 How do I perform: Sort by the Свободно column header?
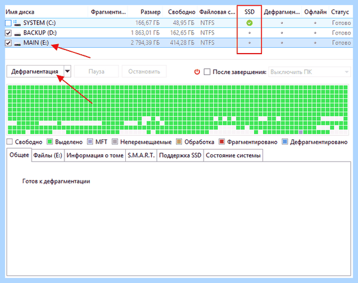click(181, 12)
